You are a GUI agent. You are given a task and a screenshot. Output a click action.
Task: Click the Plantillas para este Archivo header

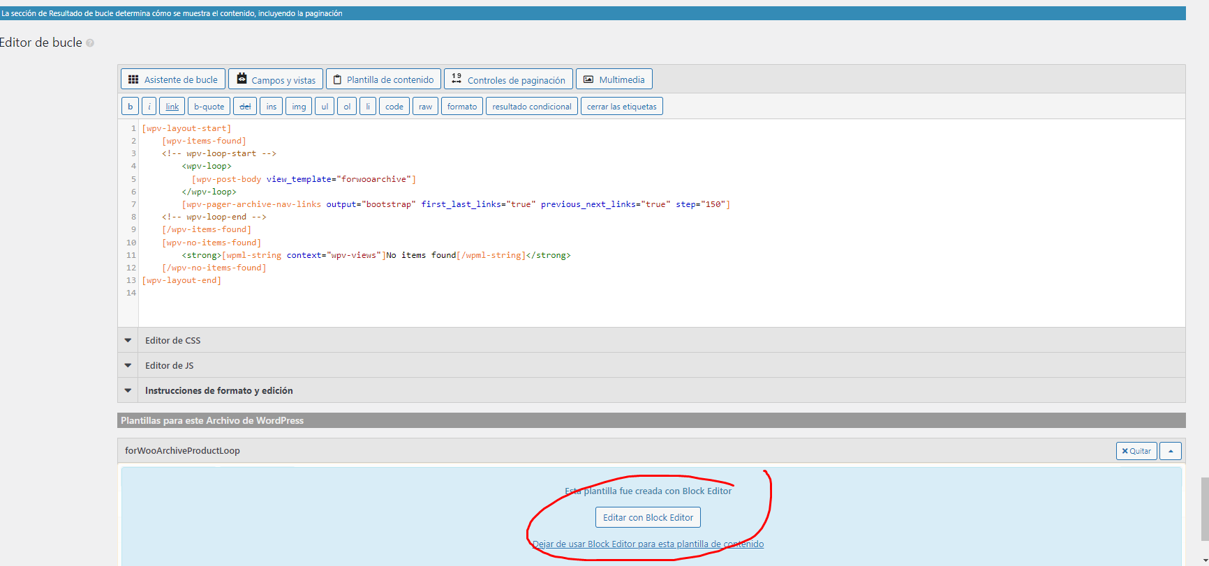(x=651, y=420)
